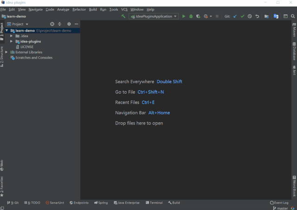Image resolution: width=297 pixels, height=210 pixels.
Task: Click the Git rollback arrow icon
Action: 257,16
